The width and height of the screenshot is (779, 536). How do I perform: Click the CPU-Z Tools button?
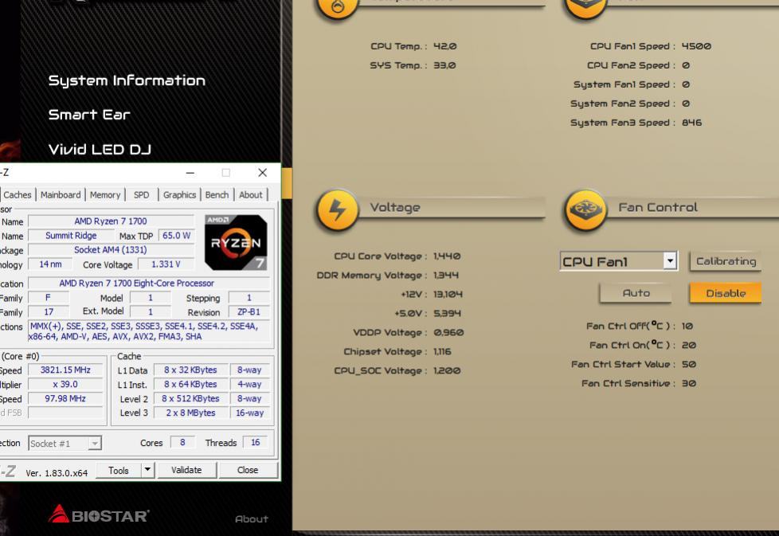[x=118, y=470]
